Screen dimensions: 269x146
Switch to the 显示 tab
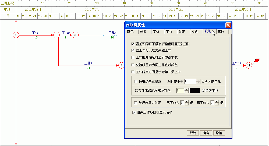183,32
